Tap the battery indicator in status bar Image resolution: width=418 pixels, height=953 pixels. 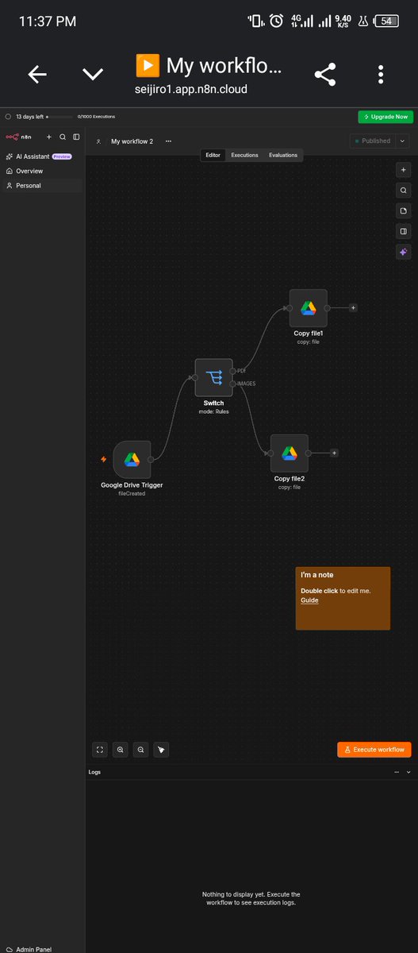pos(387,21)
